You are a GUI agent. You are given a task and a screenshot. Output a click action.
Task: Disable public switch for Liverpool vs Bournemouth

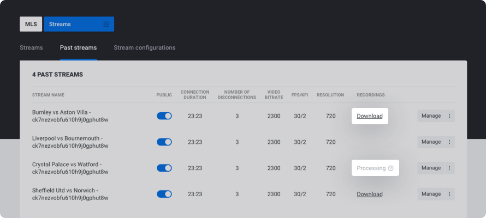[x=164, y=142]
